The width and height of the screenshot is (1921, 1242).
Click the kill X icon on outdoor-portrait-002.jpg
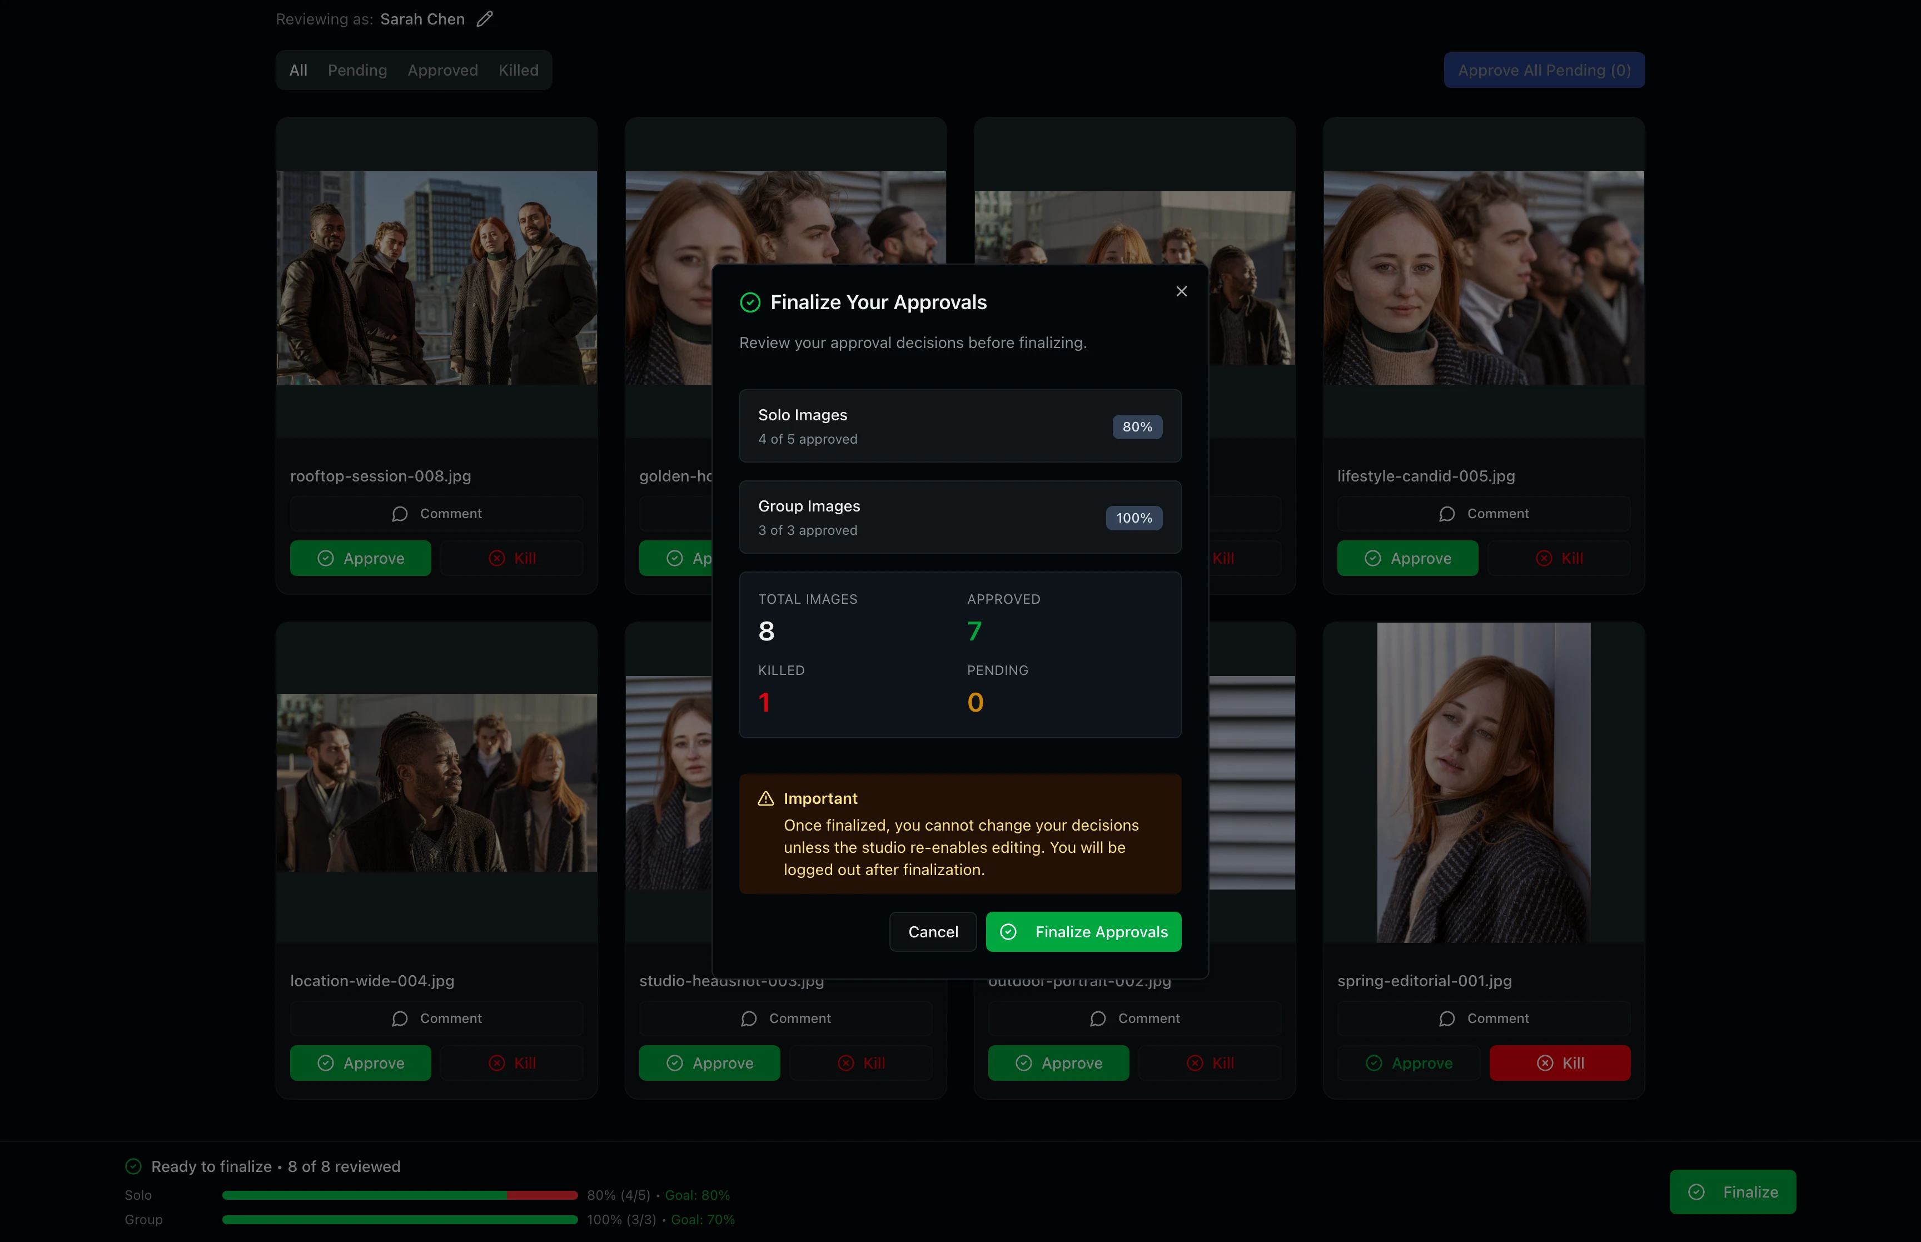pyautogui.click(x=1196, y=1063)
